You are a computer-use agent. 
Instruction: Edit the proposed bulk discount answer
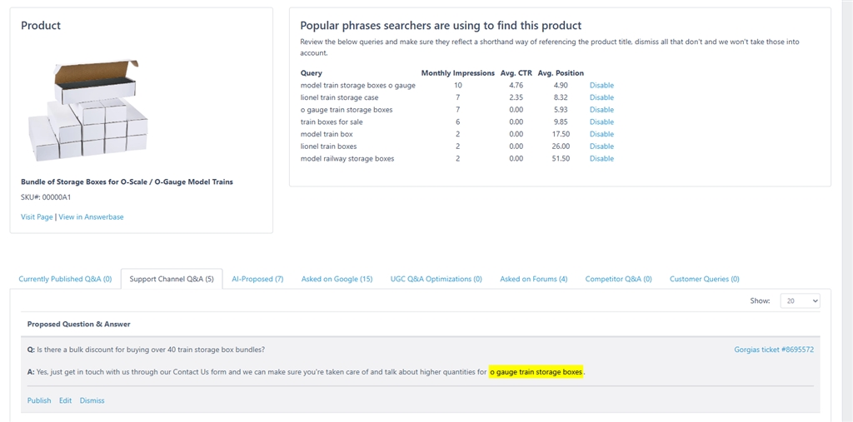coord(65,401)
